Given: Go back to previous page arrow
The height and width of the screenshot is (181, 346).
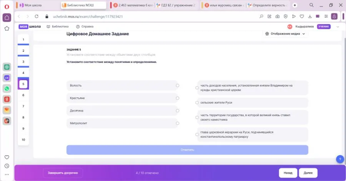Looking at the screenshot, I should tap(19, 16).
